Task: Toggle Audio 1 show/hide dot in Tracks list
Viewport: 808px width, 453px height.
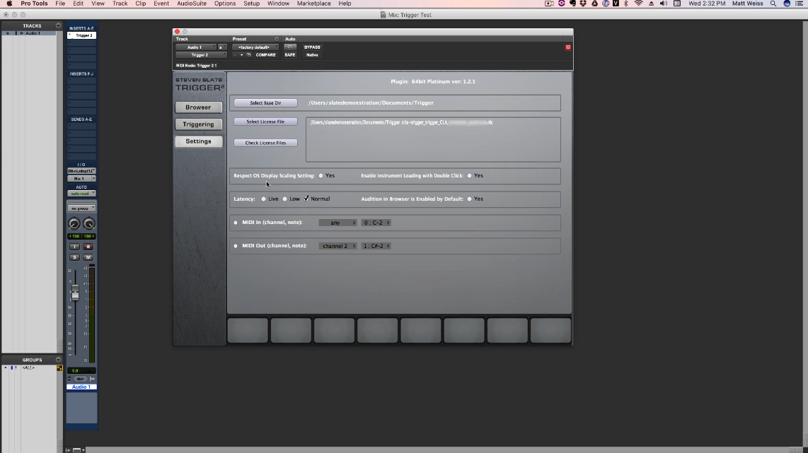Action: pos(7,33)
